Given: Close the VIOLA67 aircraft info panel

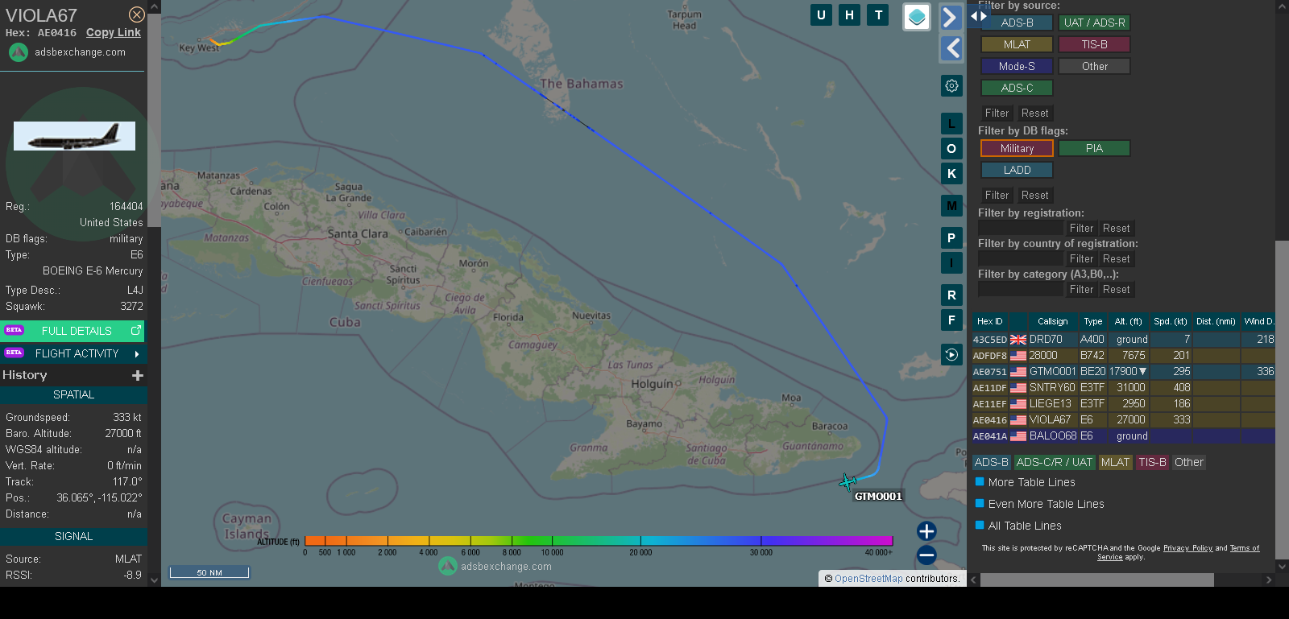Looking at the screenshot, I should click(x=137, y=14).
